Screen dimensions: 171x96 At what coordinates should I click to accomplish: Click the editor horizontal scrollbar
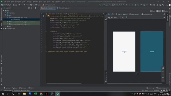[x=64, y=83]
